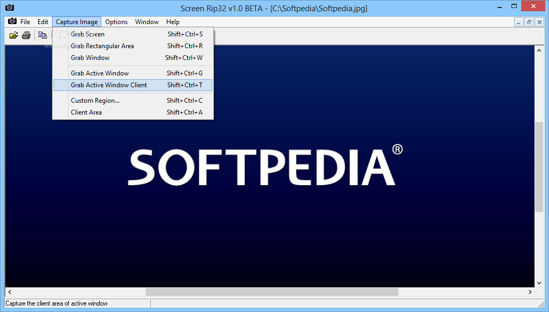The height and width of the screenshot is (312, 549).
Task: Click the window title bar text
Action: pos(274,8)
